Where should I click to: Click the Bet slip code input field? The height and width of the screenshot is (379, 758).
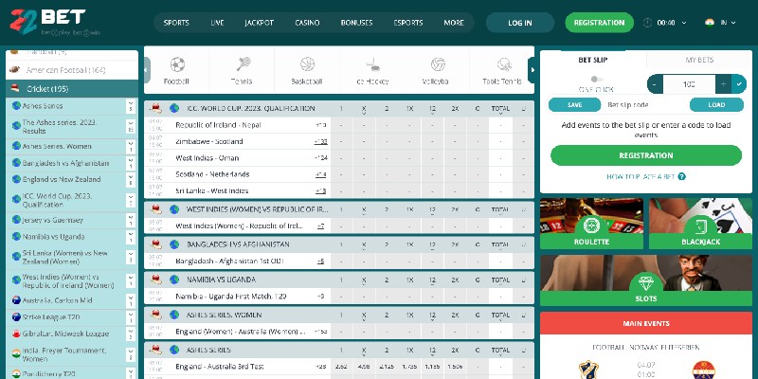point(645,105)
